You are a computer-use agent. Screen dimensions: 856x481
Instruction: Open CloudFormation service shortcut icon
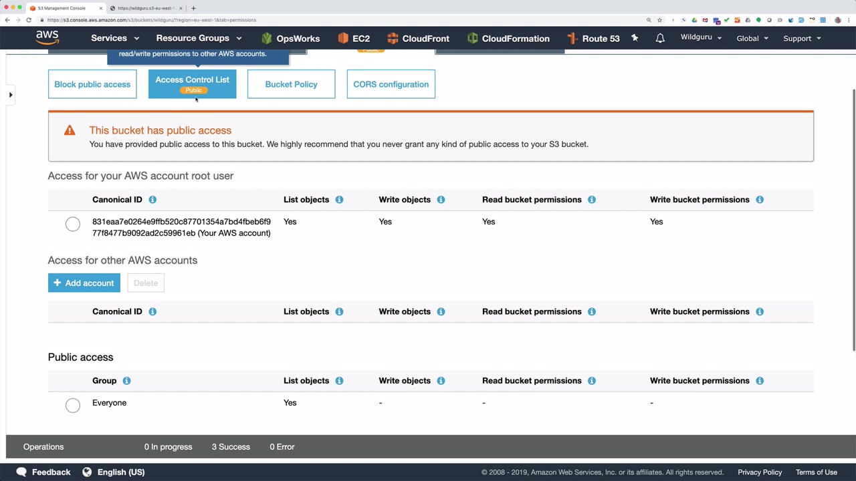473,38
